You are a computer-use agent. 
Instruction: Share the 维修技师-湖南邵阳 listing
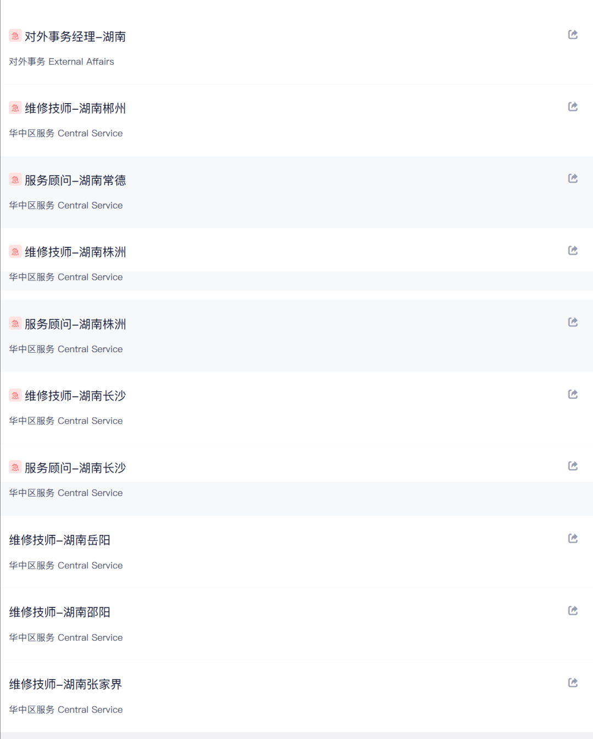coord(573,611)
